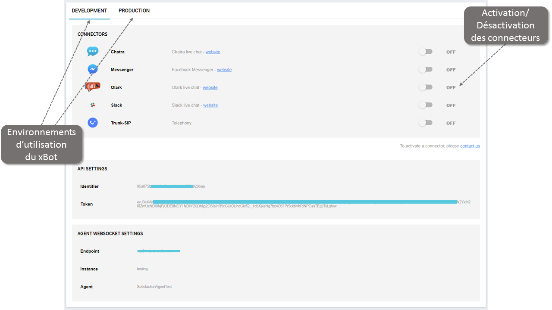Click the OFF label in Chatra row
Image resolution: width=552 pixels, height=310 pixels.
[x=451, y=52]
